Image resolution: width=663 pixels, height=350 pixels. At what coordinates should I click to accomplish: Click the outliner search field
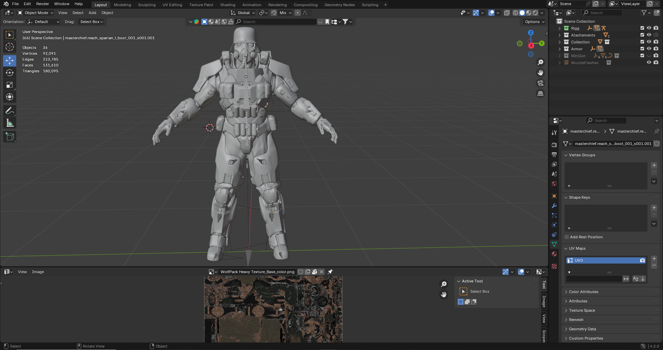pyautogui.click(x=602, y=13)
